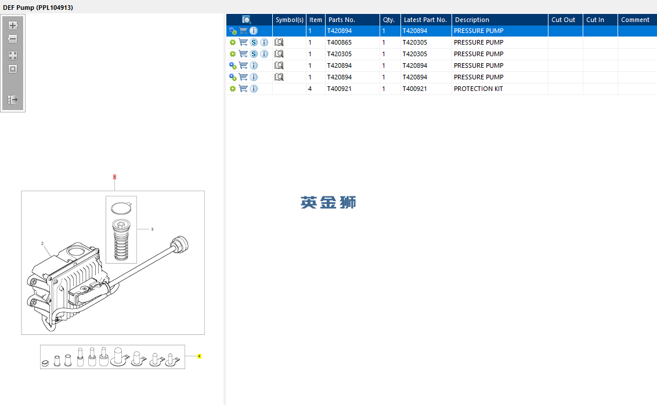Open book symbol in Parts No. T420305 row
Image resolution: width=657 pixels, height=405 pixels.
[x=279, y=54]
